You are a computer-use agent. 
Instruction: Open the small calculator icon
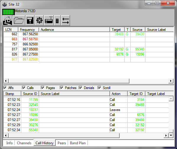pos(57,20)
